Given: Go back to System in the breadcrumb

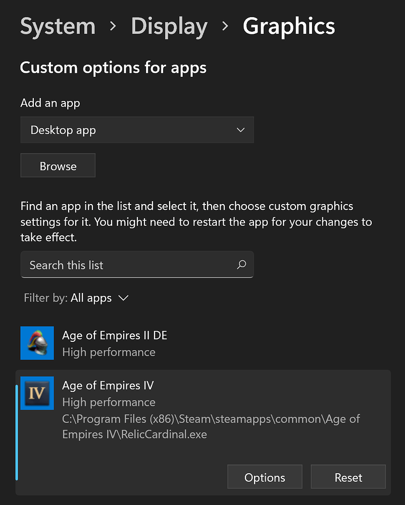Looking at the screenshot, I should point(58,26).
